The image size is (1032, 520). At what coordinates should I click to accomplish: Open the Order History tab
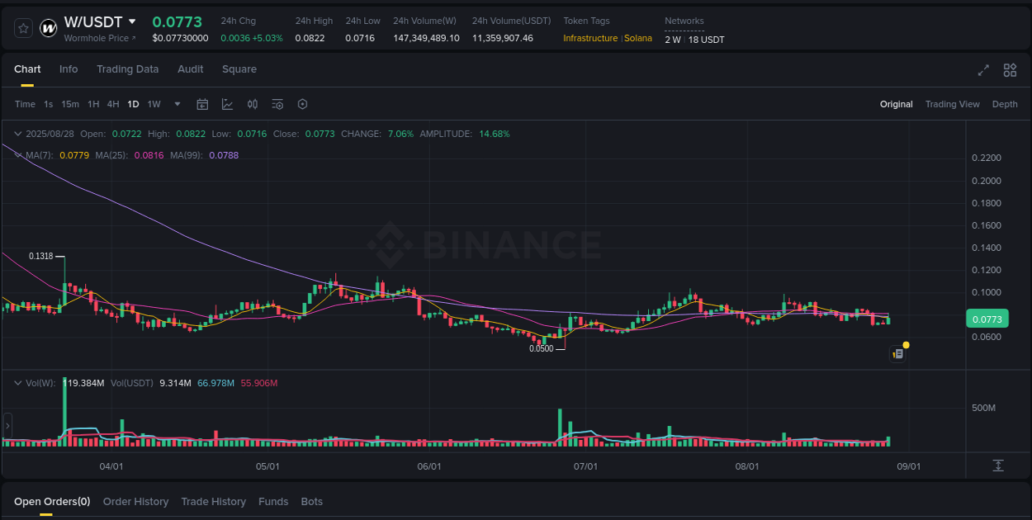[x=135, y=501]
